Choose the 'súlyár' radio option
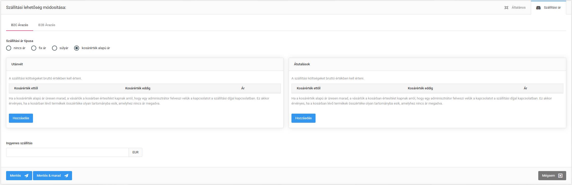The height and width of the screenshot is (185, 572). 55,48
